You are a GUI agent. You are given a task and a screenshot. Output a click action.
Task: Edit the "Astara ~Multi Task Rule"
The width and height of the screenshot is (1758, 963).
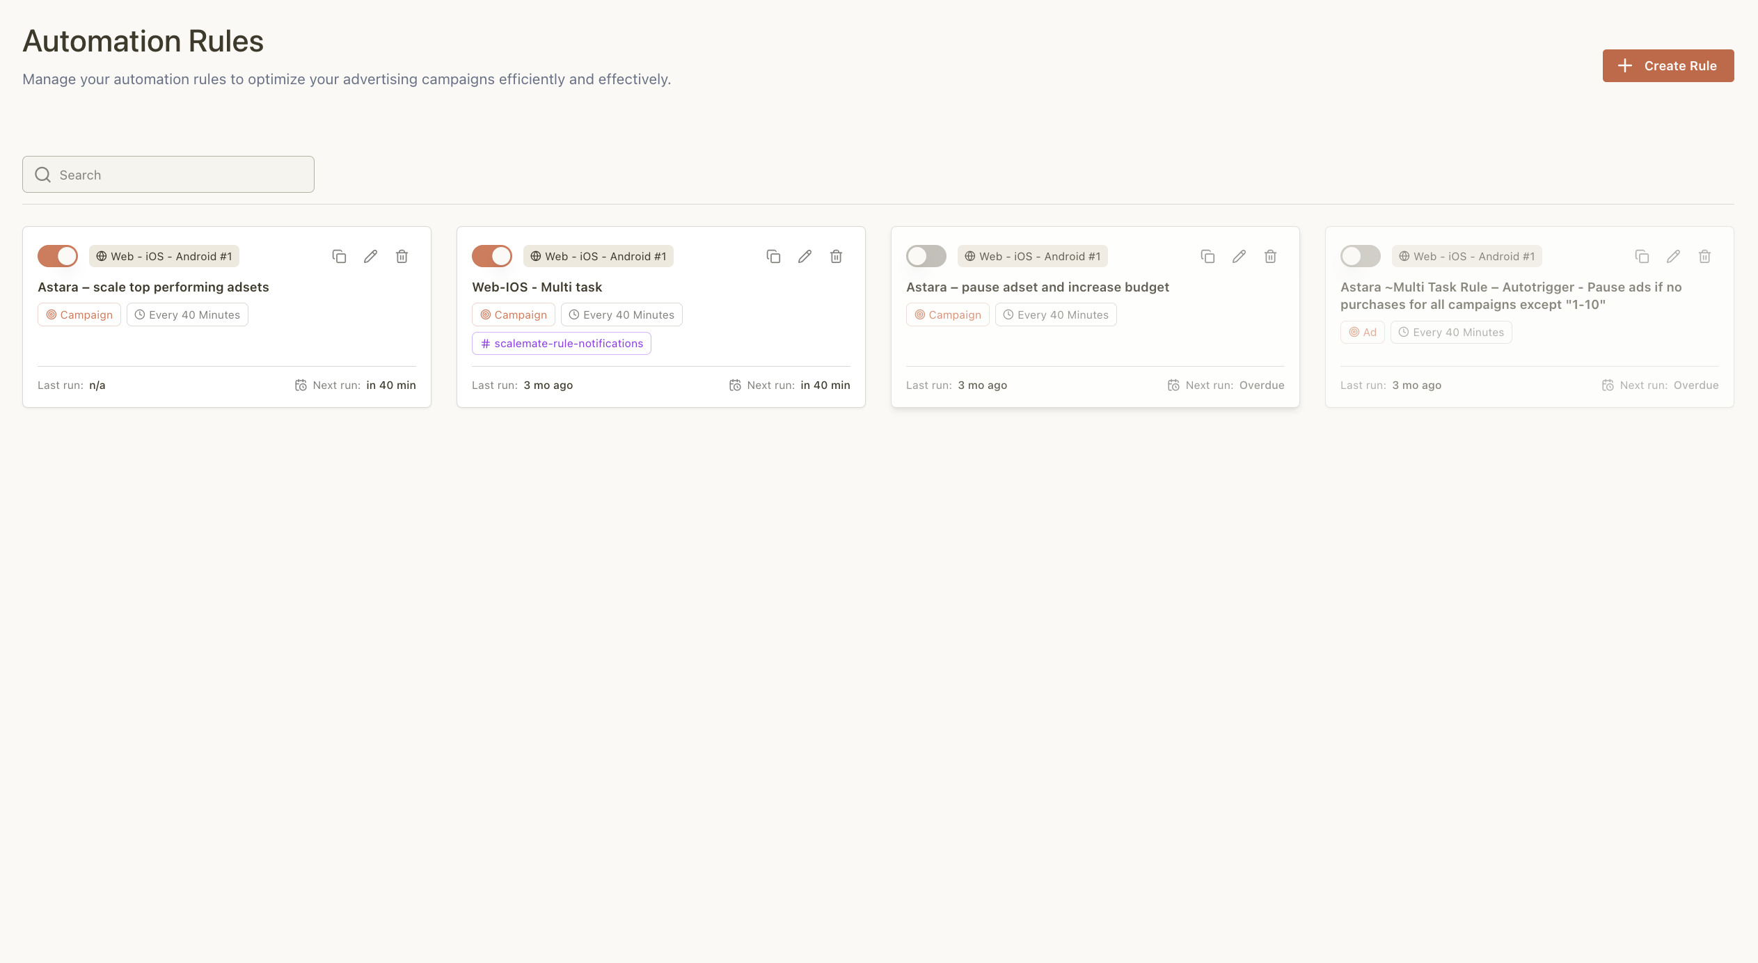1672,256
